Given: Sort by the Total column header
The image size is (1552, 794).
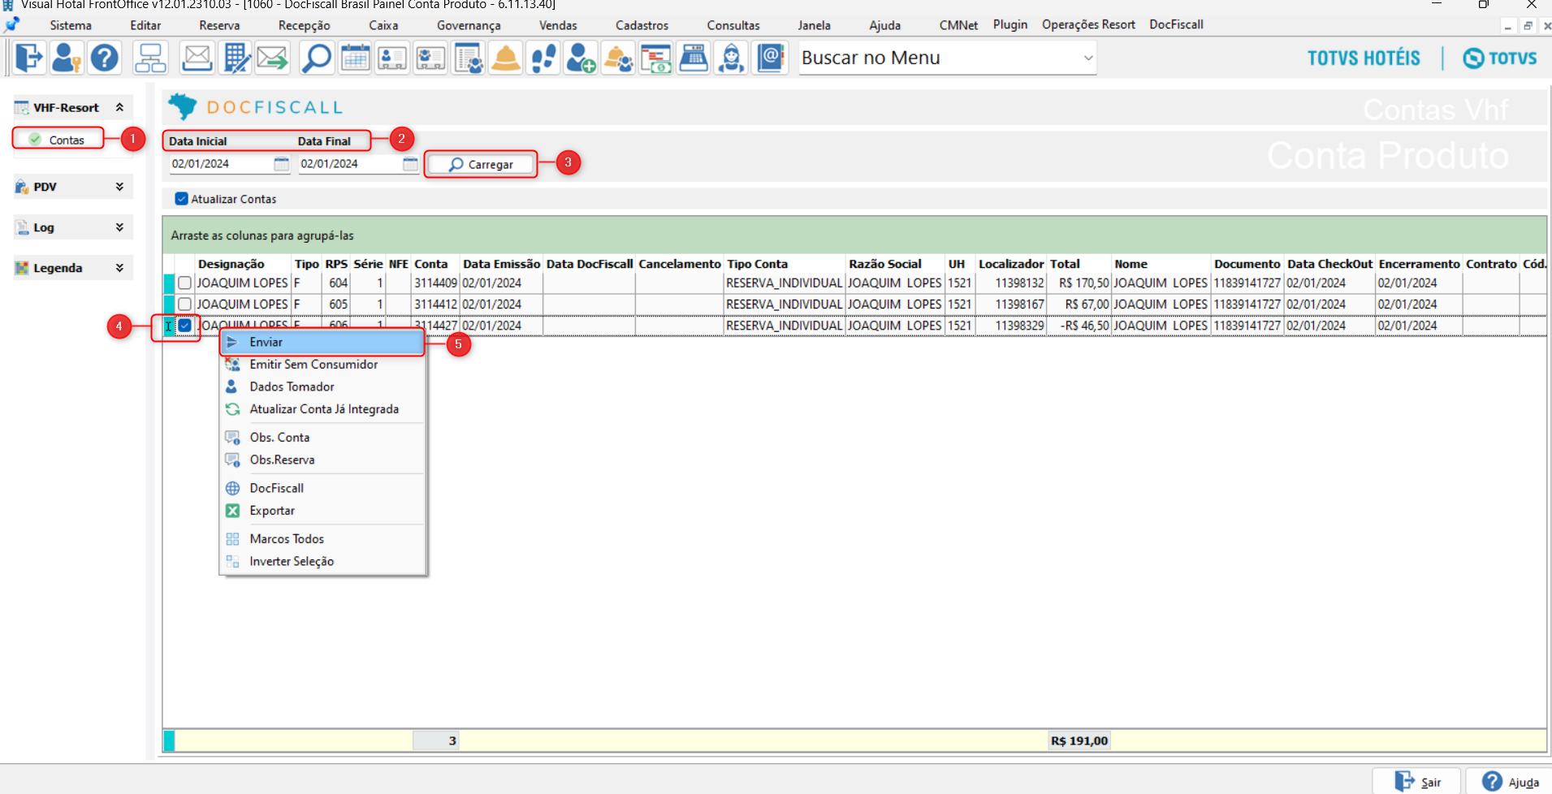Looking at the screenshot, I should [1079, 264].
